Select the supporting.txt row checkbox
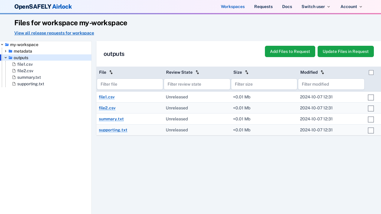This screenshot has height=214, width=381. [x=371, y=130]
